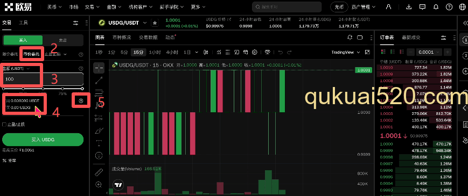Open the 金融 dropdown menu

point(114,7)
